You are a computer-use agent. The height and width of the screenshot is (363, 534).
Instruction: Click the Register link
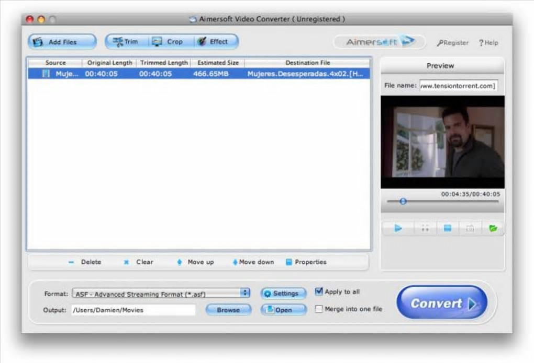[453, 43]
